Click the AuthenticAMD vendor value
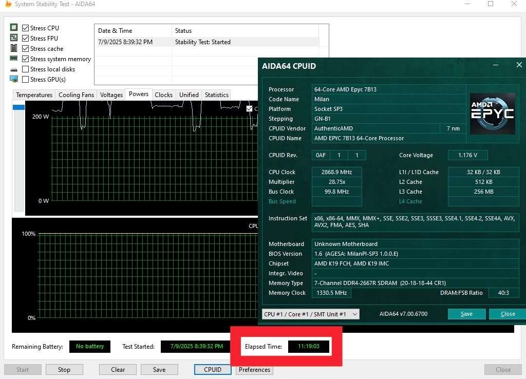This screenshot has width=526, height=379. point(375,128)
